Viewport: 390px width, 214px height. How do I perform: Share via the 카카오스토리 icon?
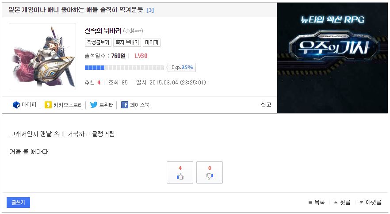(48, 105)
